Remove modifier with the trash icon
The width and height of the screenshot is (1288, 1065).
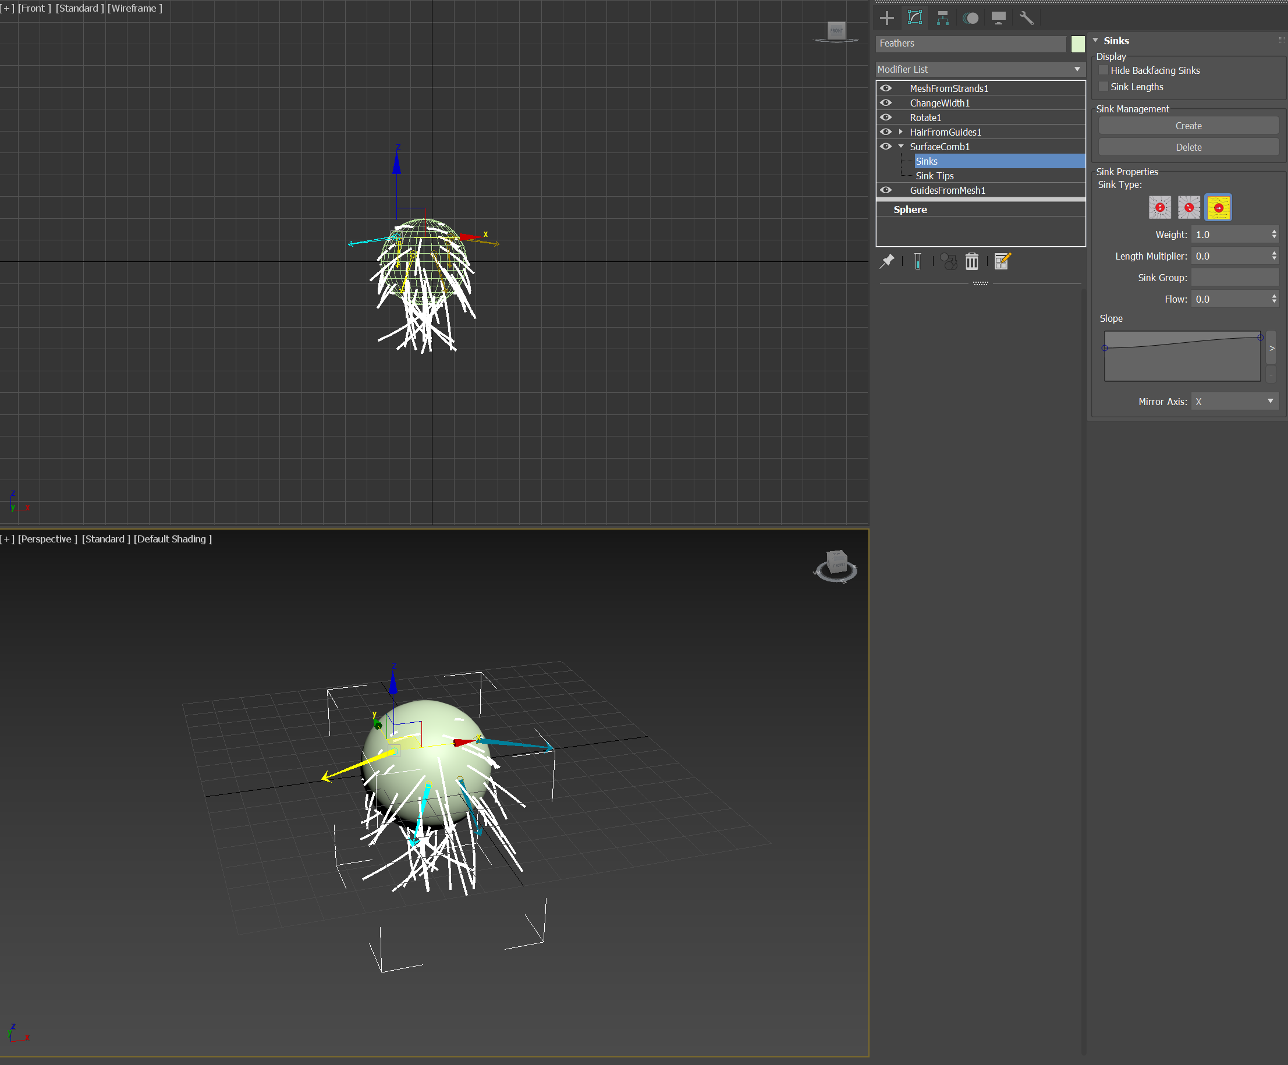click(x=971, y=262)
